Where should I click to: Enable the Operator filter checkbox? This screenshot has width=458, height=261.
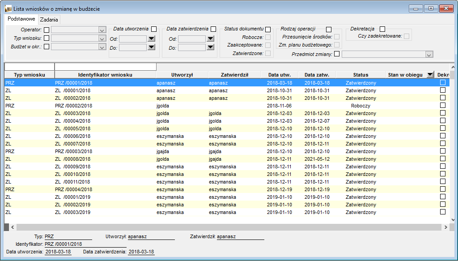point(47,30)
